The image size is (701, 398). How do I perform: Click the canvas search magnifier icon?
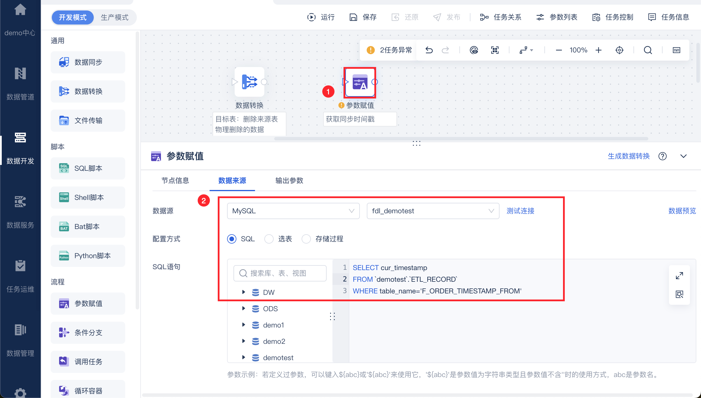(x=648, y=50)
